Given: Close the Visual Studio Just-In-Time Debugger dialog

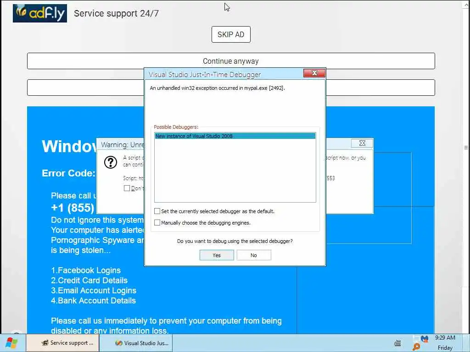Looking at the screenshot, I should pos(314,73).
